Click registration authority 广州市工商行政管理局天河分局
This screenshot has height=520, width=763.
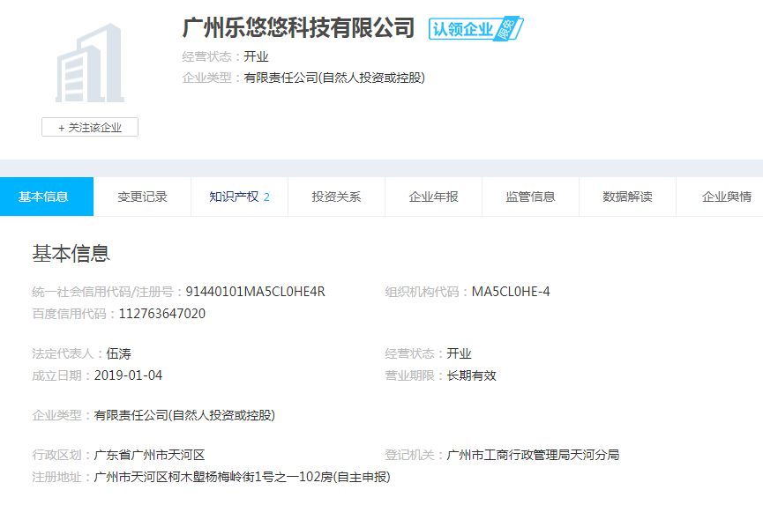click(x=533, y=455)
